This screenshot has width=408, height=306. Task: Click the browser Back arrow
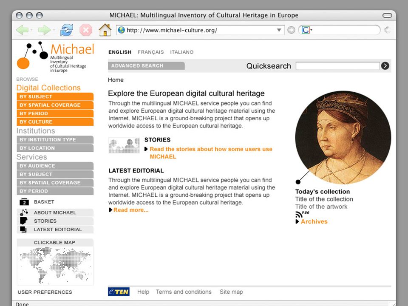pos(22,30)
